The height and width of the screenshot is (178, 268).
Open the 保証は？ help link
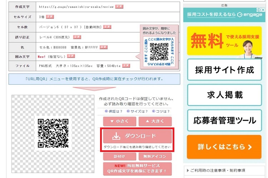[114, 111]
